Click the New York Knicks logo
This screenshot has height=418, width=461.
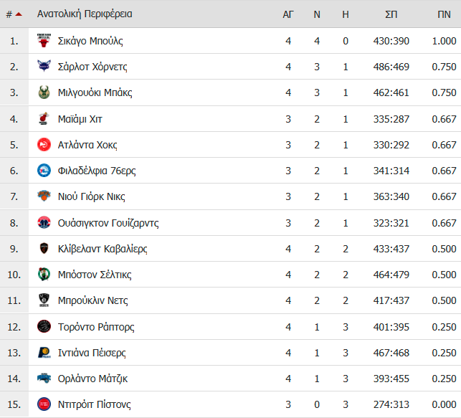[x=44, y=196]
